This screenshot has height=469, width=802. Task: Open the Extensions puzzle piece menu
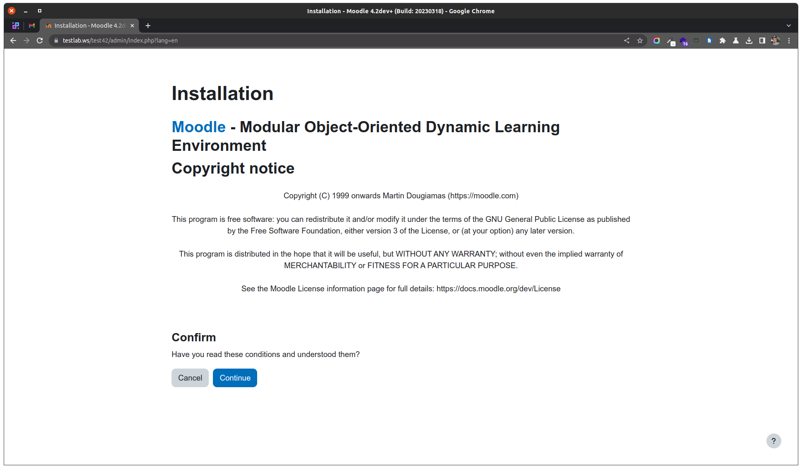coord(723,40)
